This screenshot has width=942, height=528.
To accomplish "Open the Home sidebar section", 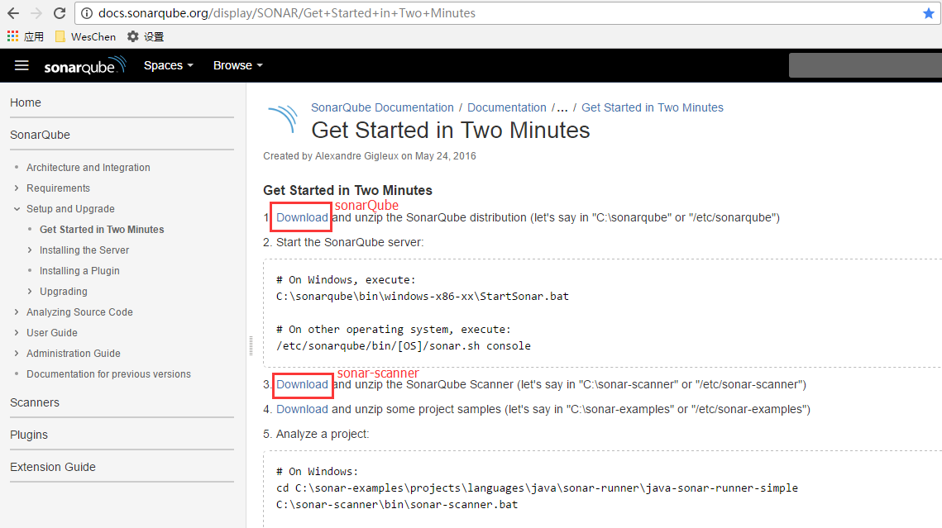I will [x=26, y=102].
